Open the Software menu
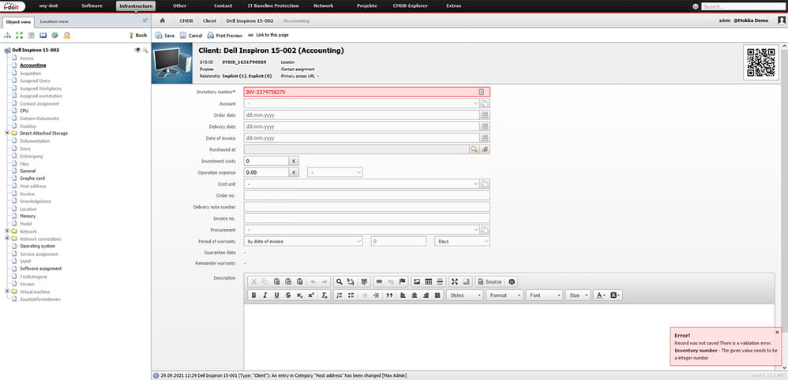 [92, 6]
